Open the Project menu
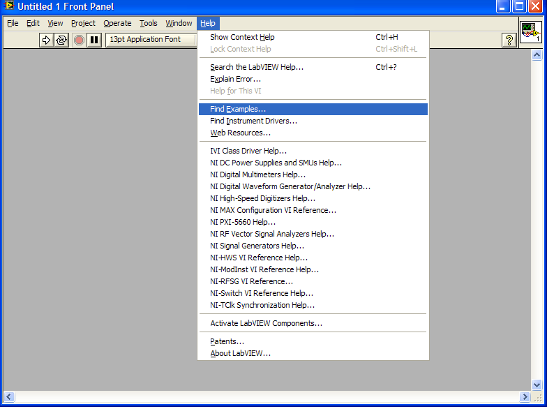This screenshot has height=409, width=547. click(x=83, y=24)
